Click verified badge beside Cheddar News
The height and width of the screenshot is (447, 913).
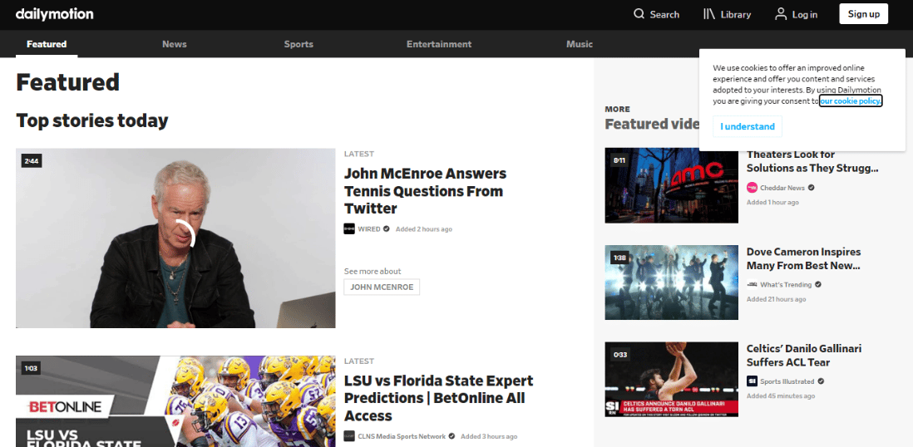coord(811,188)
